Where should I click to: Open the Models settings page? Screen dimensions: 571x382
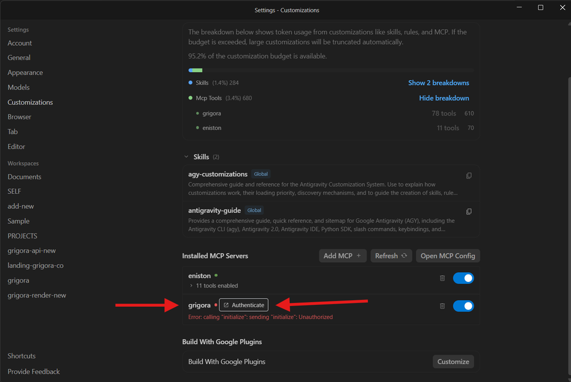point(19,88)
